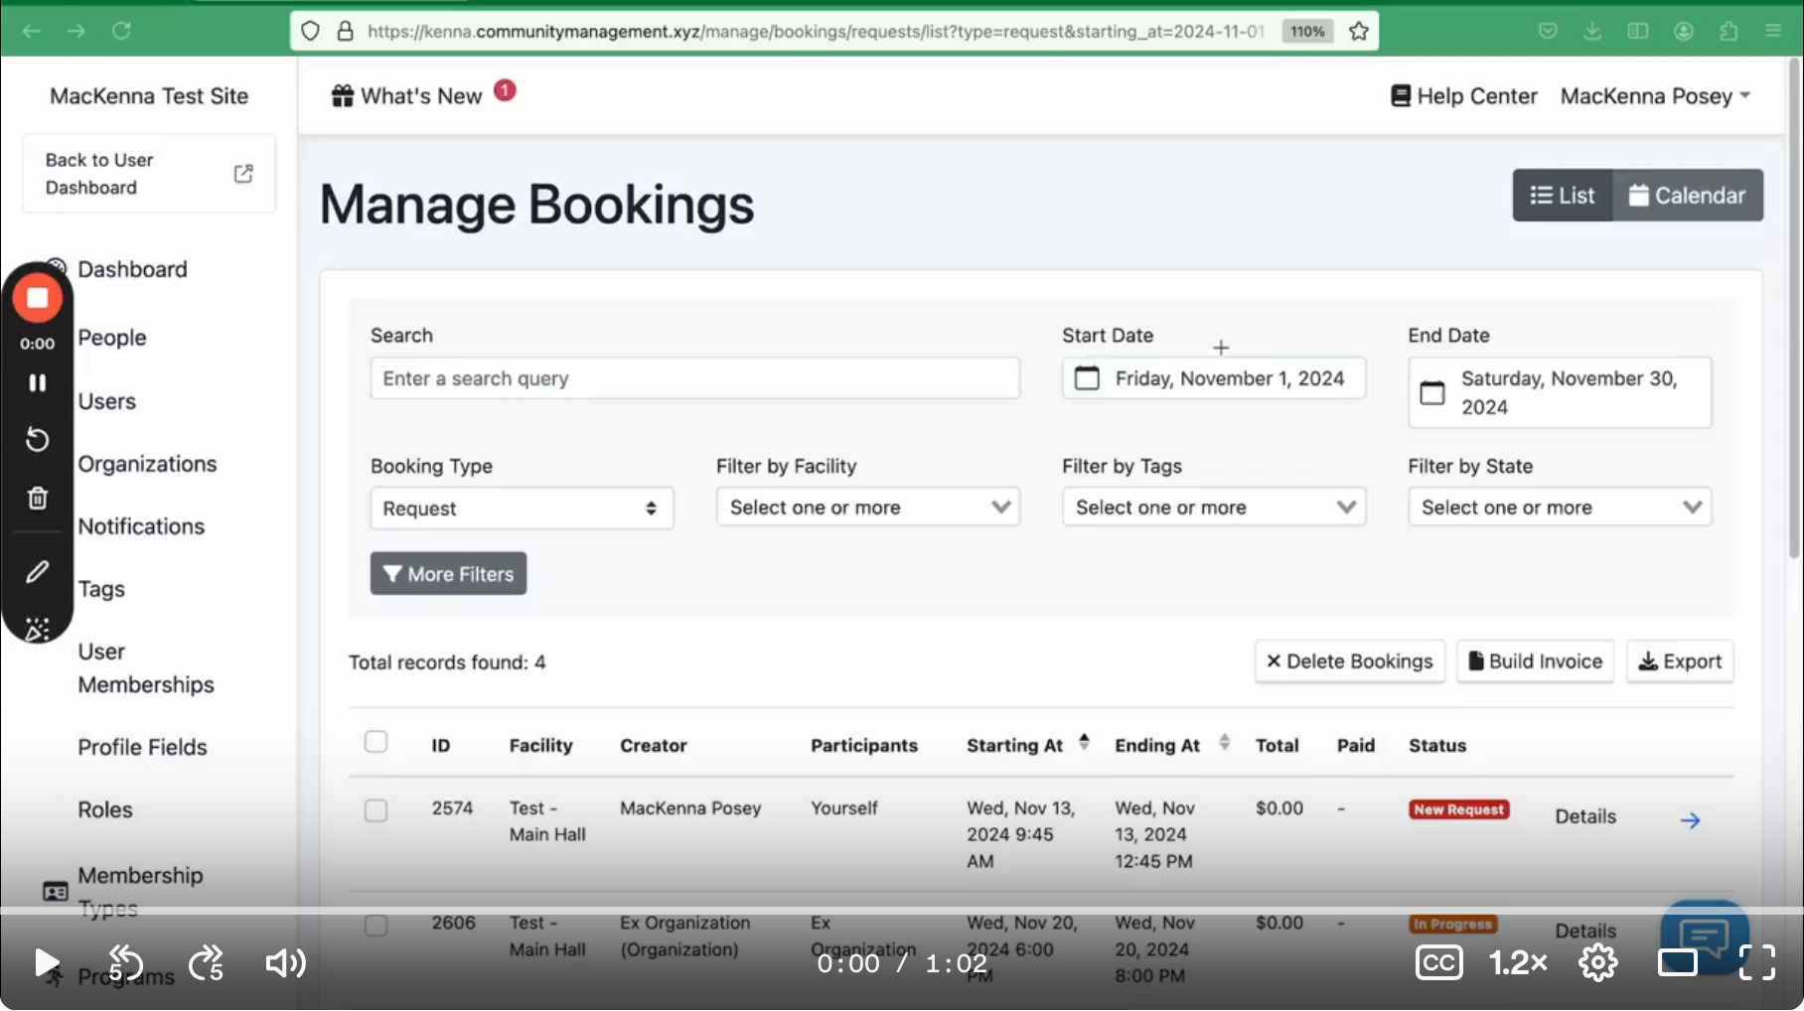
Task: Switch to List view
Action: (1563, 196)
